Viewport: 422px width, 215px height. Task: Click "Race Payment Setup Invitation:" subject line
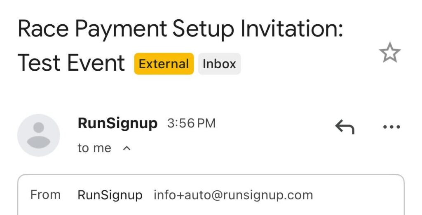point(180,30)
